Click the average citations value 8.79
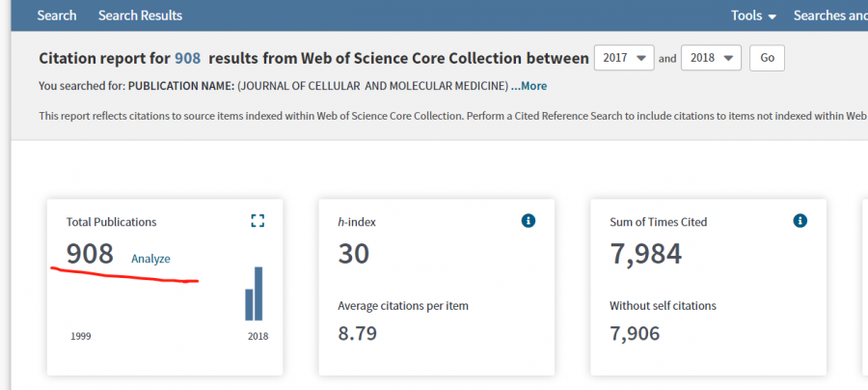This screenshot has width=868, height=390. coord(357,334)
